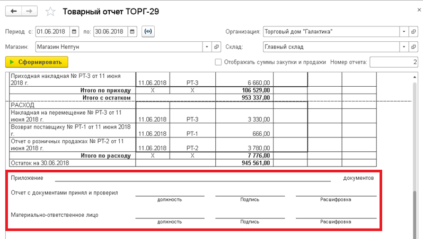Select the РАСХОД section header
Image resolution: width=423 pixels, height=239 pixels.
22,105
